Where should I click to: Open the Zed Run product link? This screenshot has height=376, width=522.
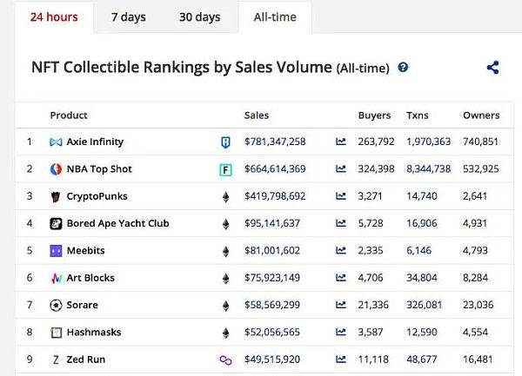(86, 360)
